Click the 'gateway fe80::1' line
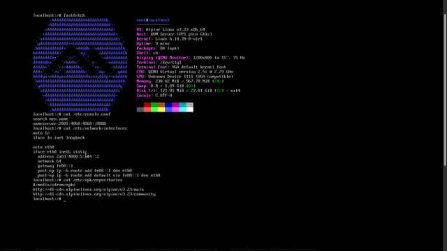Viewport: 447px width, 251px height. click(x=55, y=166)
